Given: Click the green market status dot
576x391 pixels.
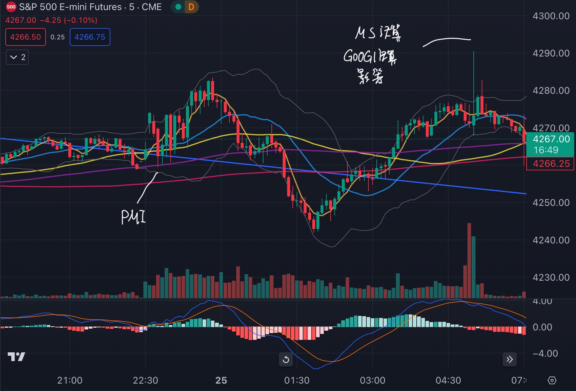Looking at the screenshot, I should pyautogui.click(x=178, y=7).
